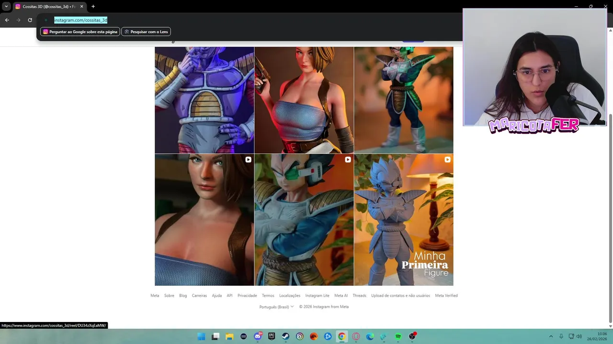Open Task View in the taskbar
The image size is (613, 344).
tap(216, 336)
